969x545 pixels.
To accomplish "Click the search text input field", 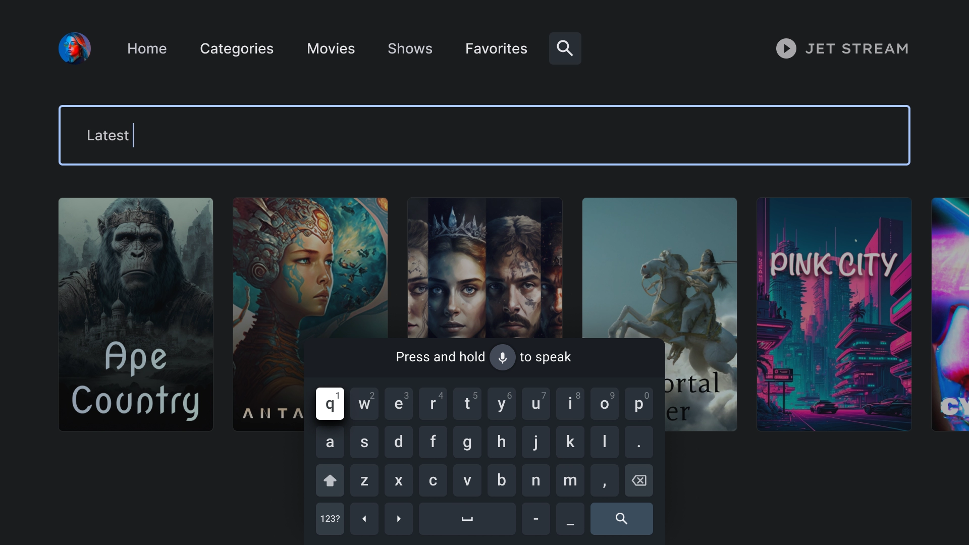I will tap(484, 135).
